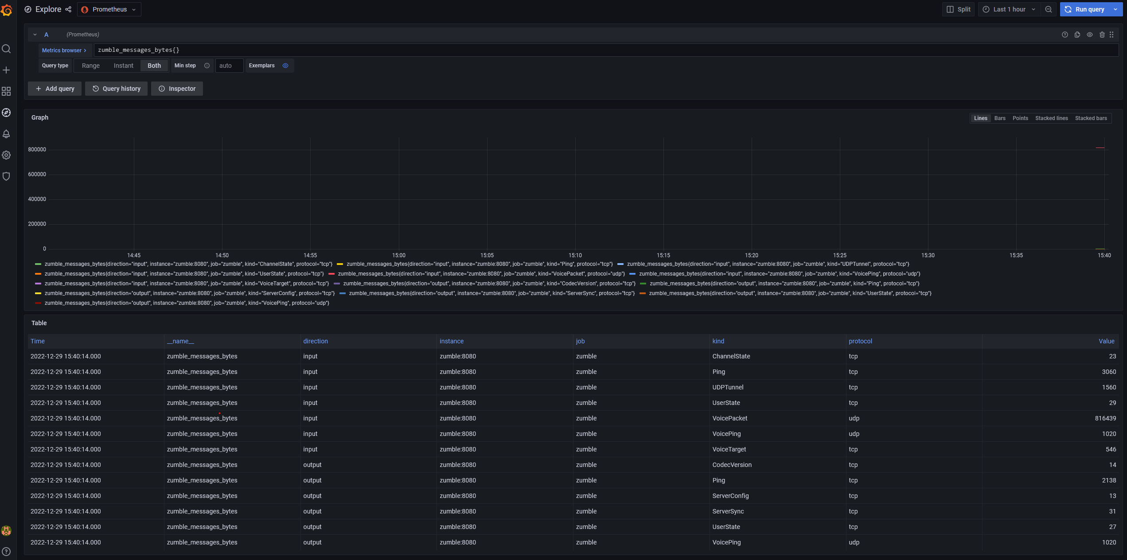The height and width of the screenshot is (560, 1127).
Task: Open the sidebar search icon
Action: coord(6,49)
